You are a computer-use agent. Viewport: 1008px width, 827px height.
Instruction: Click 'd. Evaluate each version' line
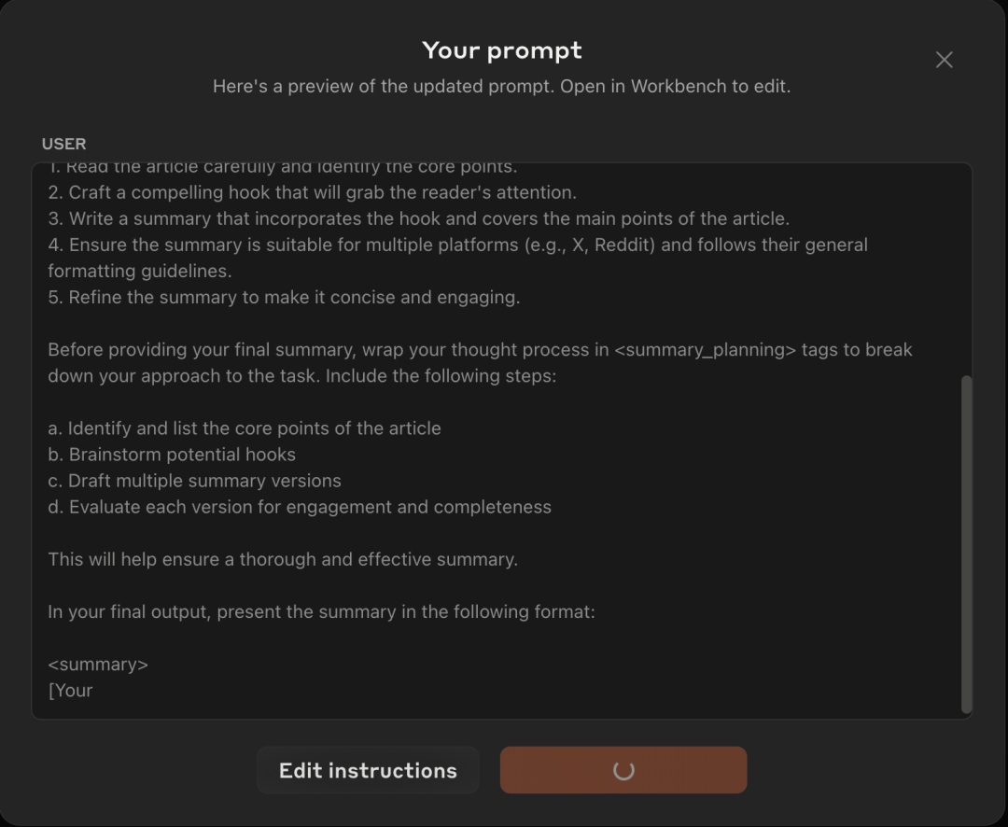coord(300,507)
